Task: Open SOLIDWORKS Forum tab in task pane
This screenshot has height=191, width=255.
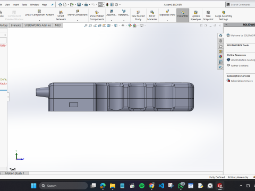Action: click(x=220, y=67)
